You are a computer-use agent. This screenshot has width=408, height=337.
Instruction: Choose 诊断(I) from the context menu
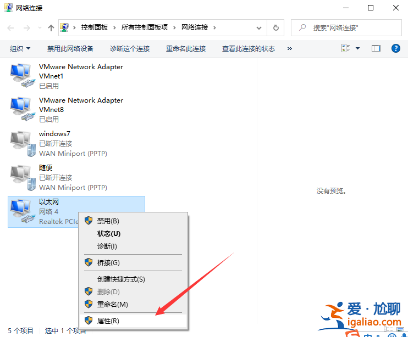coord(133,246)
